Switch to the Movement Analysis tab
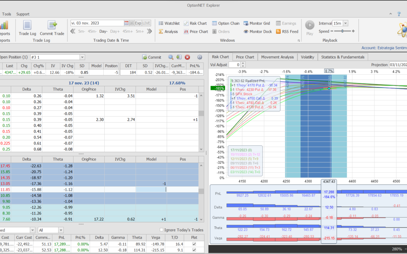 click(x=277, y=57)
